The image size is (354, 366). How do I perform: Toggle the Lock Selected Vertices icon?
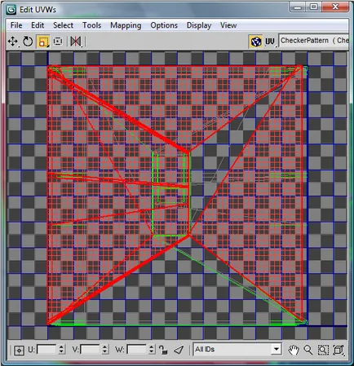[163, 350]
